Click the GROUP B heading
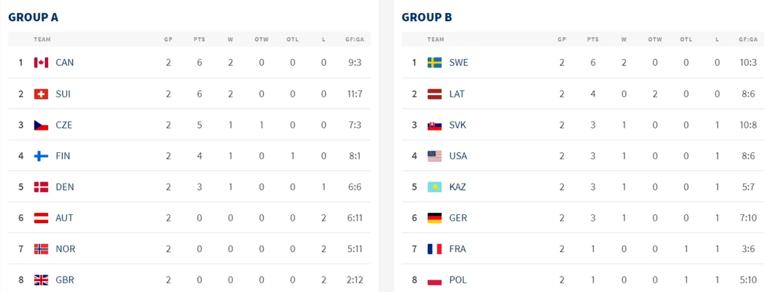This screenshot has height=292, width=772. [x=427, y=17]
